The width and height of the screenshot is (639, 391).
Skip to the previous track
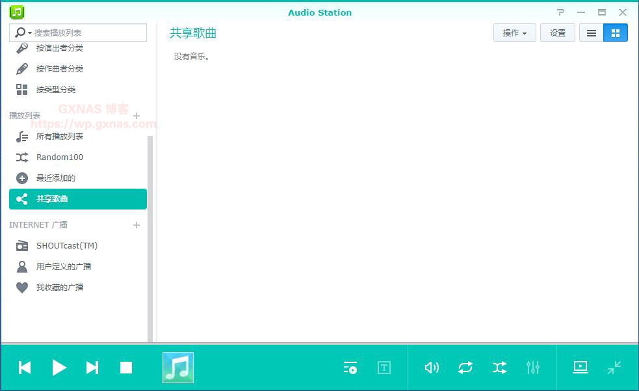click(x=25, y=368)
